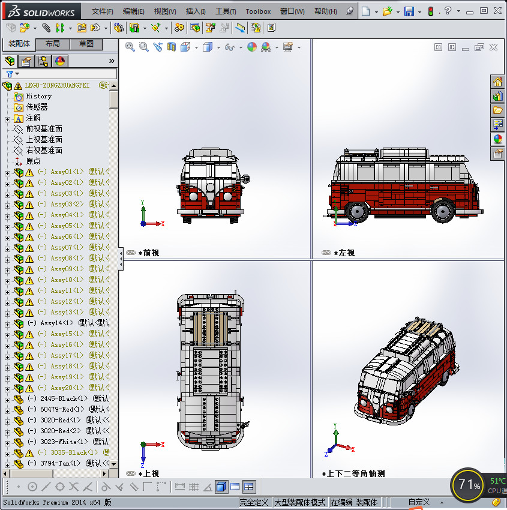The width and height of the screenshot is (507, 510).
Task: Open the Design Library task pane icon
Action: tap(497, 96)
